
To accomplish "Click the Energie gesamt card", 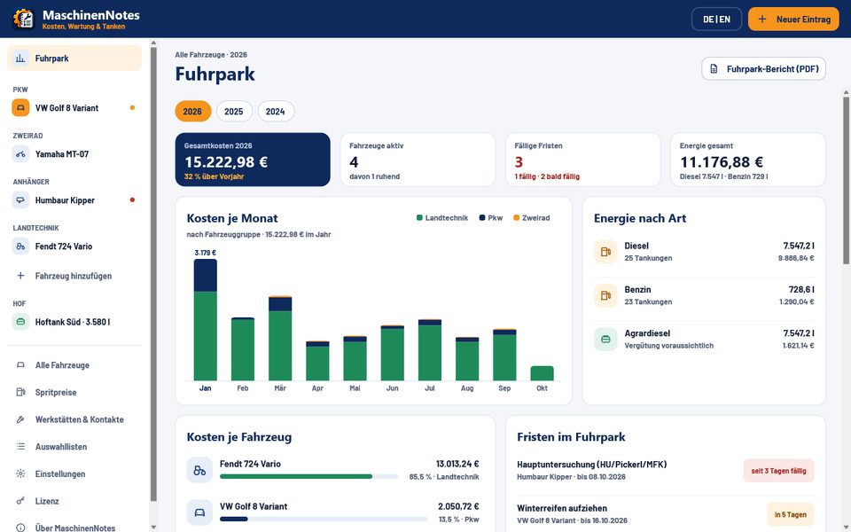I will 748,160.
